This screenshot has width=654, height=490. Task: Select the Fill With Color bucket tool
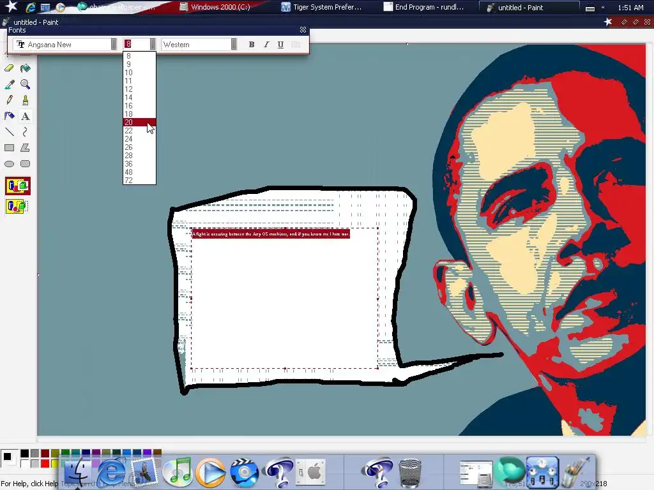tap(26, 68)
